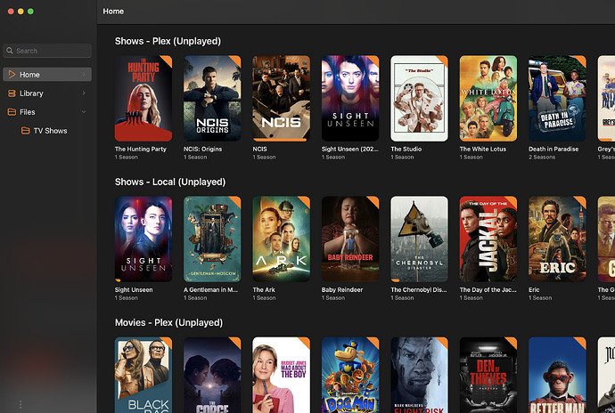Open A Gentleman in Moscow poster
The width and height of the screenshot is (615, 413).
[x=212, y=239]
